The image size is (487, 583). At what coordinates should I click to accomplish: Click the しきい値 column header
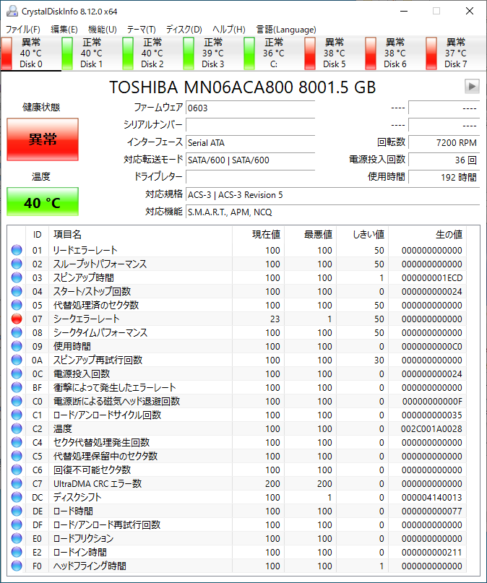coord(363,234)
